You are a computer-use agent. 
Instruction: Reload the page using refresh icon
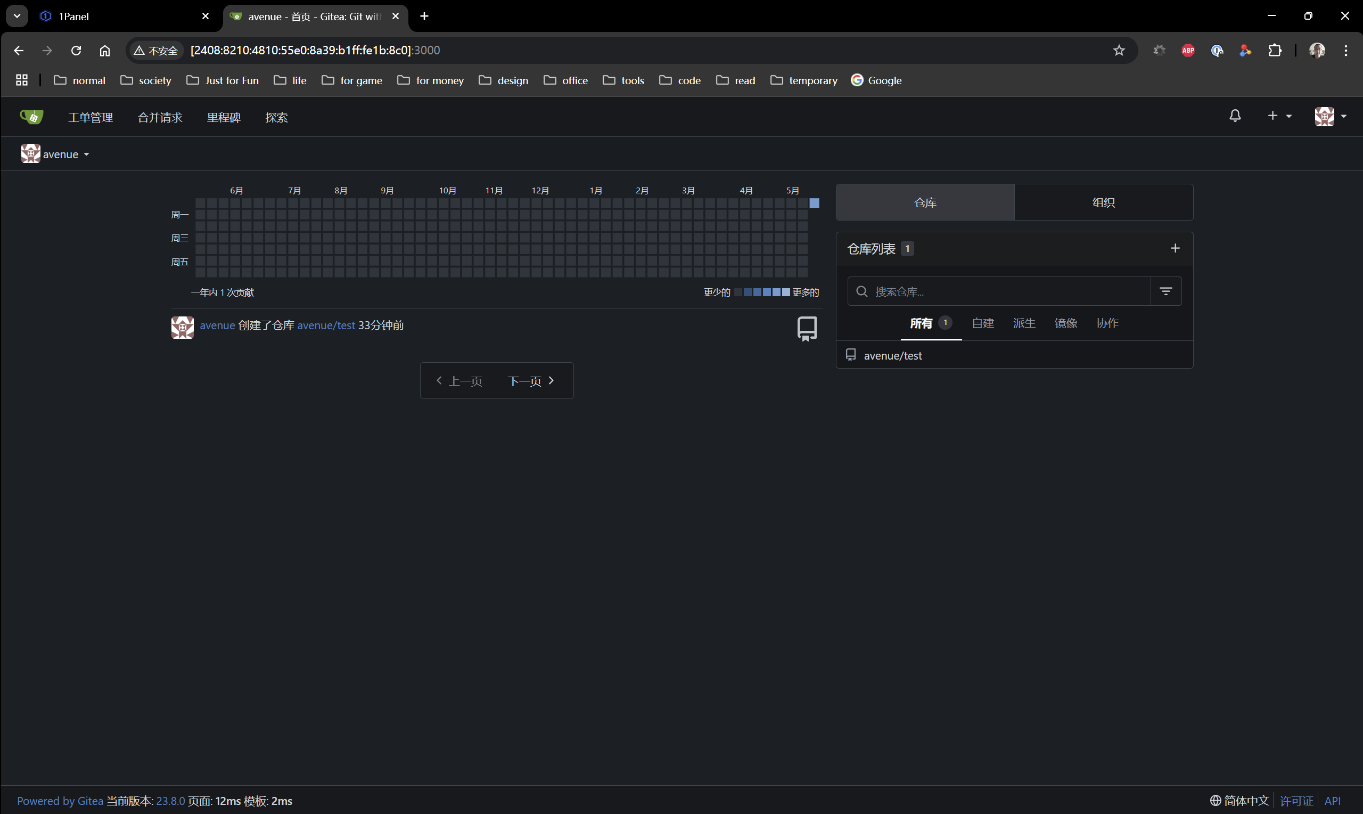tap(76, 51)
